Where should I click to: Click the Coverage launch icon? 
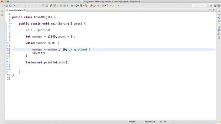[81, 6]
